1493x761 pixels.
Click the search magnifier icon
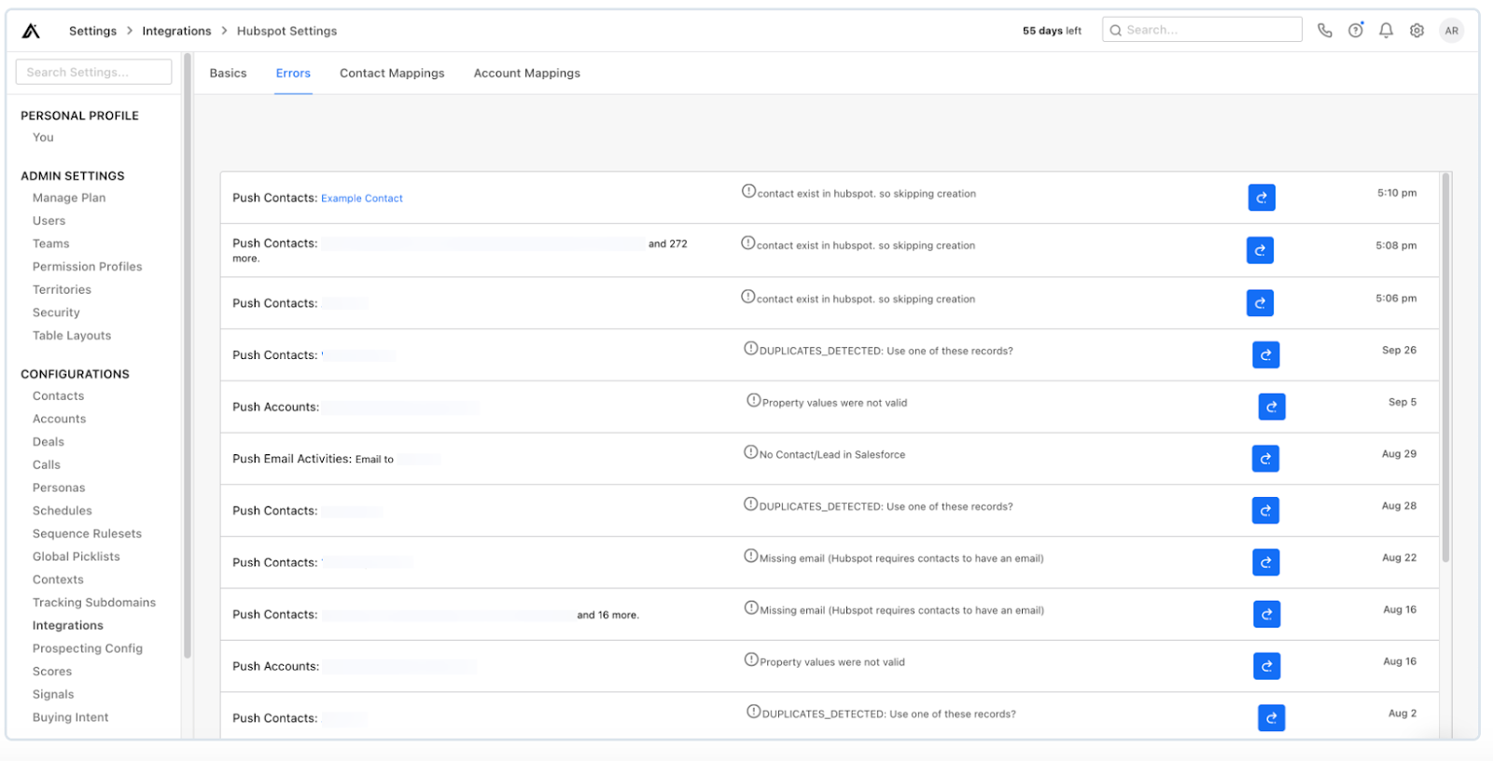tap(1115, 30)
